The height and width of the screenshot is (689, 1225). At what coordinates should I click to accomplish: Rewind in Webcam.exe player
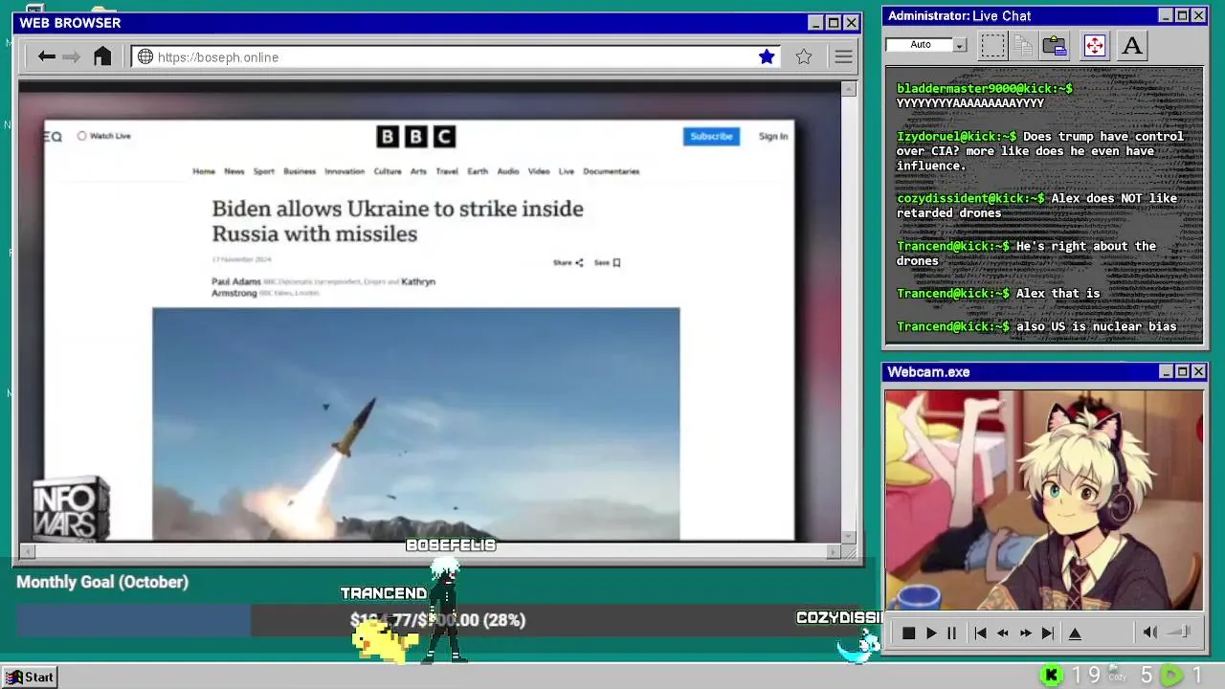[1003, 633]
